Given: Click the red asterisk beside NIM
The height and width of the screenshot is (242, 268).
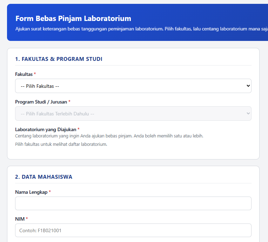Looking at the screenshot, I should tap(27, 218).
